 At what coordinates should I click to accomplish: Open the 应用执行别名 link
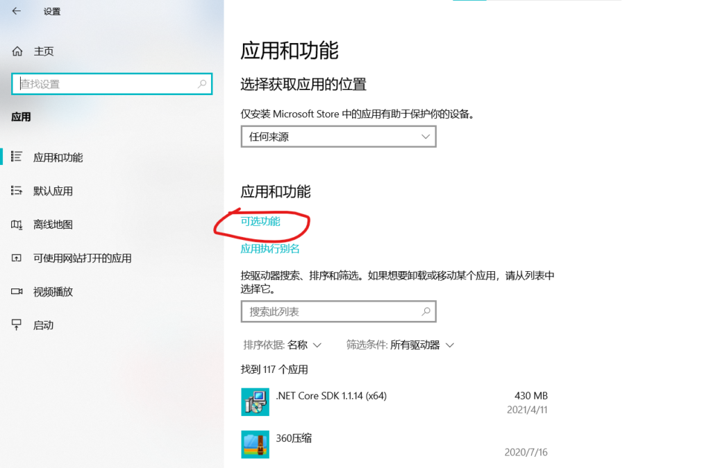click(x=270, y=248)
